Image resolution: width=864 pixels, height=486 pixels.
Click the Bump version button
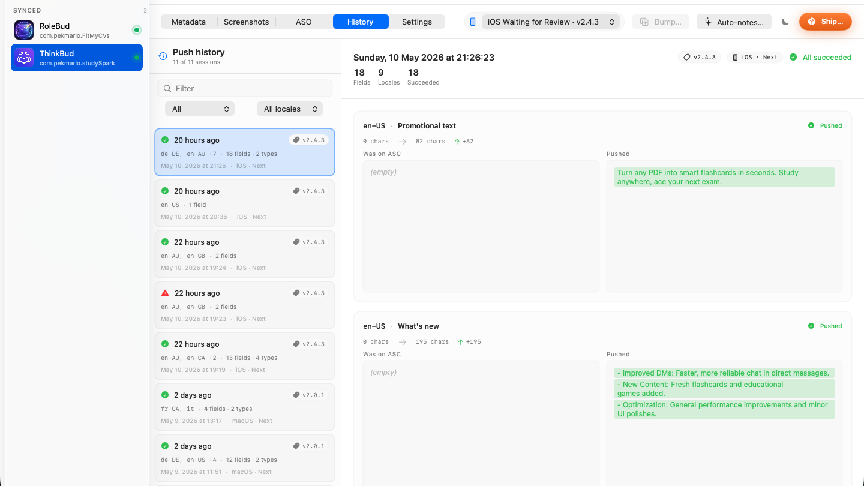click(661, 22)
